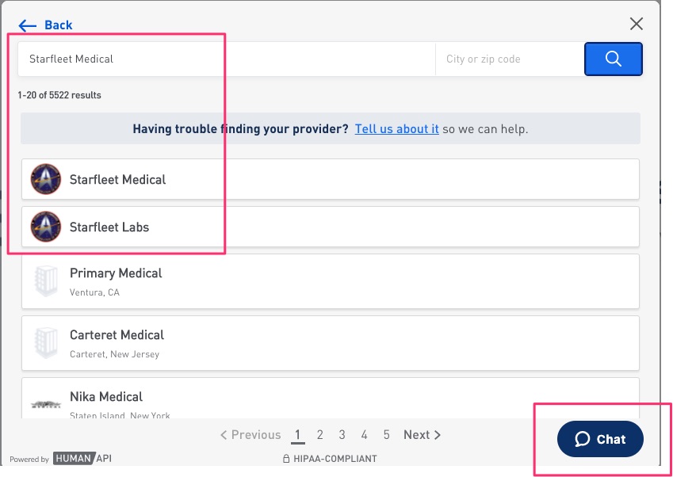Screen dimensions: 673x477
Task: Select the Starfleet Medical result
Action: click(331, 179)
